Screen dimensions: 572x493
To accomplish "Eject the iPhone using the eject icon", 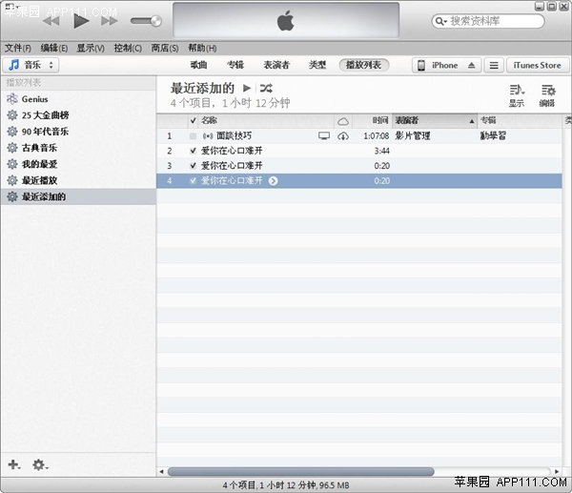I will click(470, 66).
